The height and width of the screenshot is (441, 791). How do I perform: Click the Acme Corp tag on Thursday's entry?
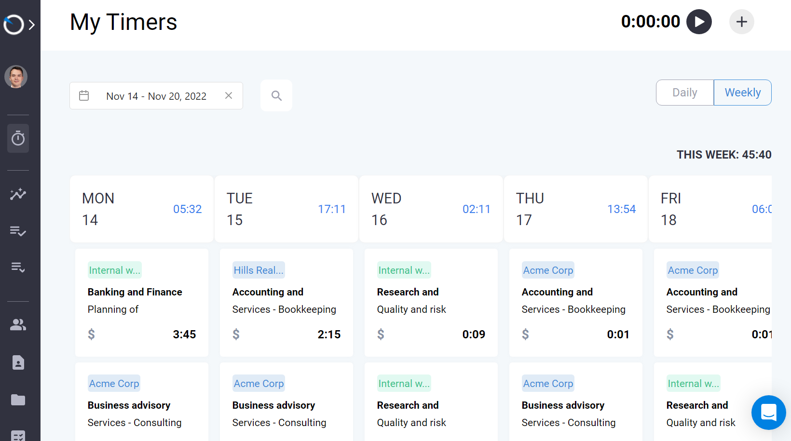pyautogui.click(x=548, y=270)
